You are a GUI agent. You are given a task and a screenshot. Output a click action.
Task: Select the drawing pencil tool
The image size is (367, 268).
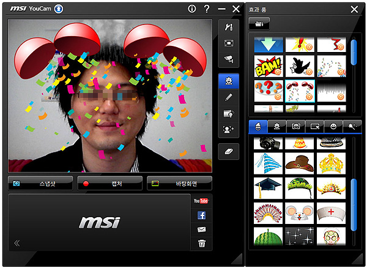point(228,97)
